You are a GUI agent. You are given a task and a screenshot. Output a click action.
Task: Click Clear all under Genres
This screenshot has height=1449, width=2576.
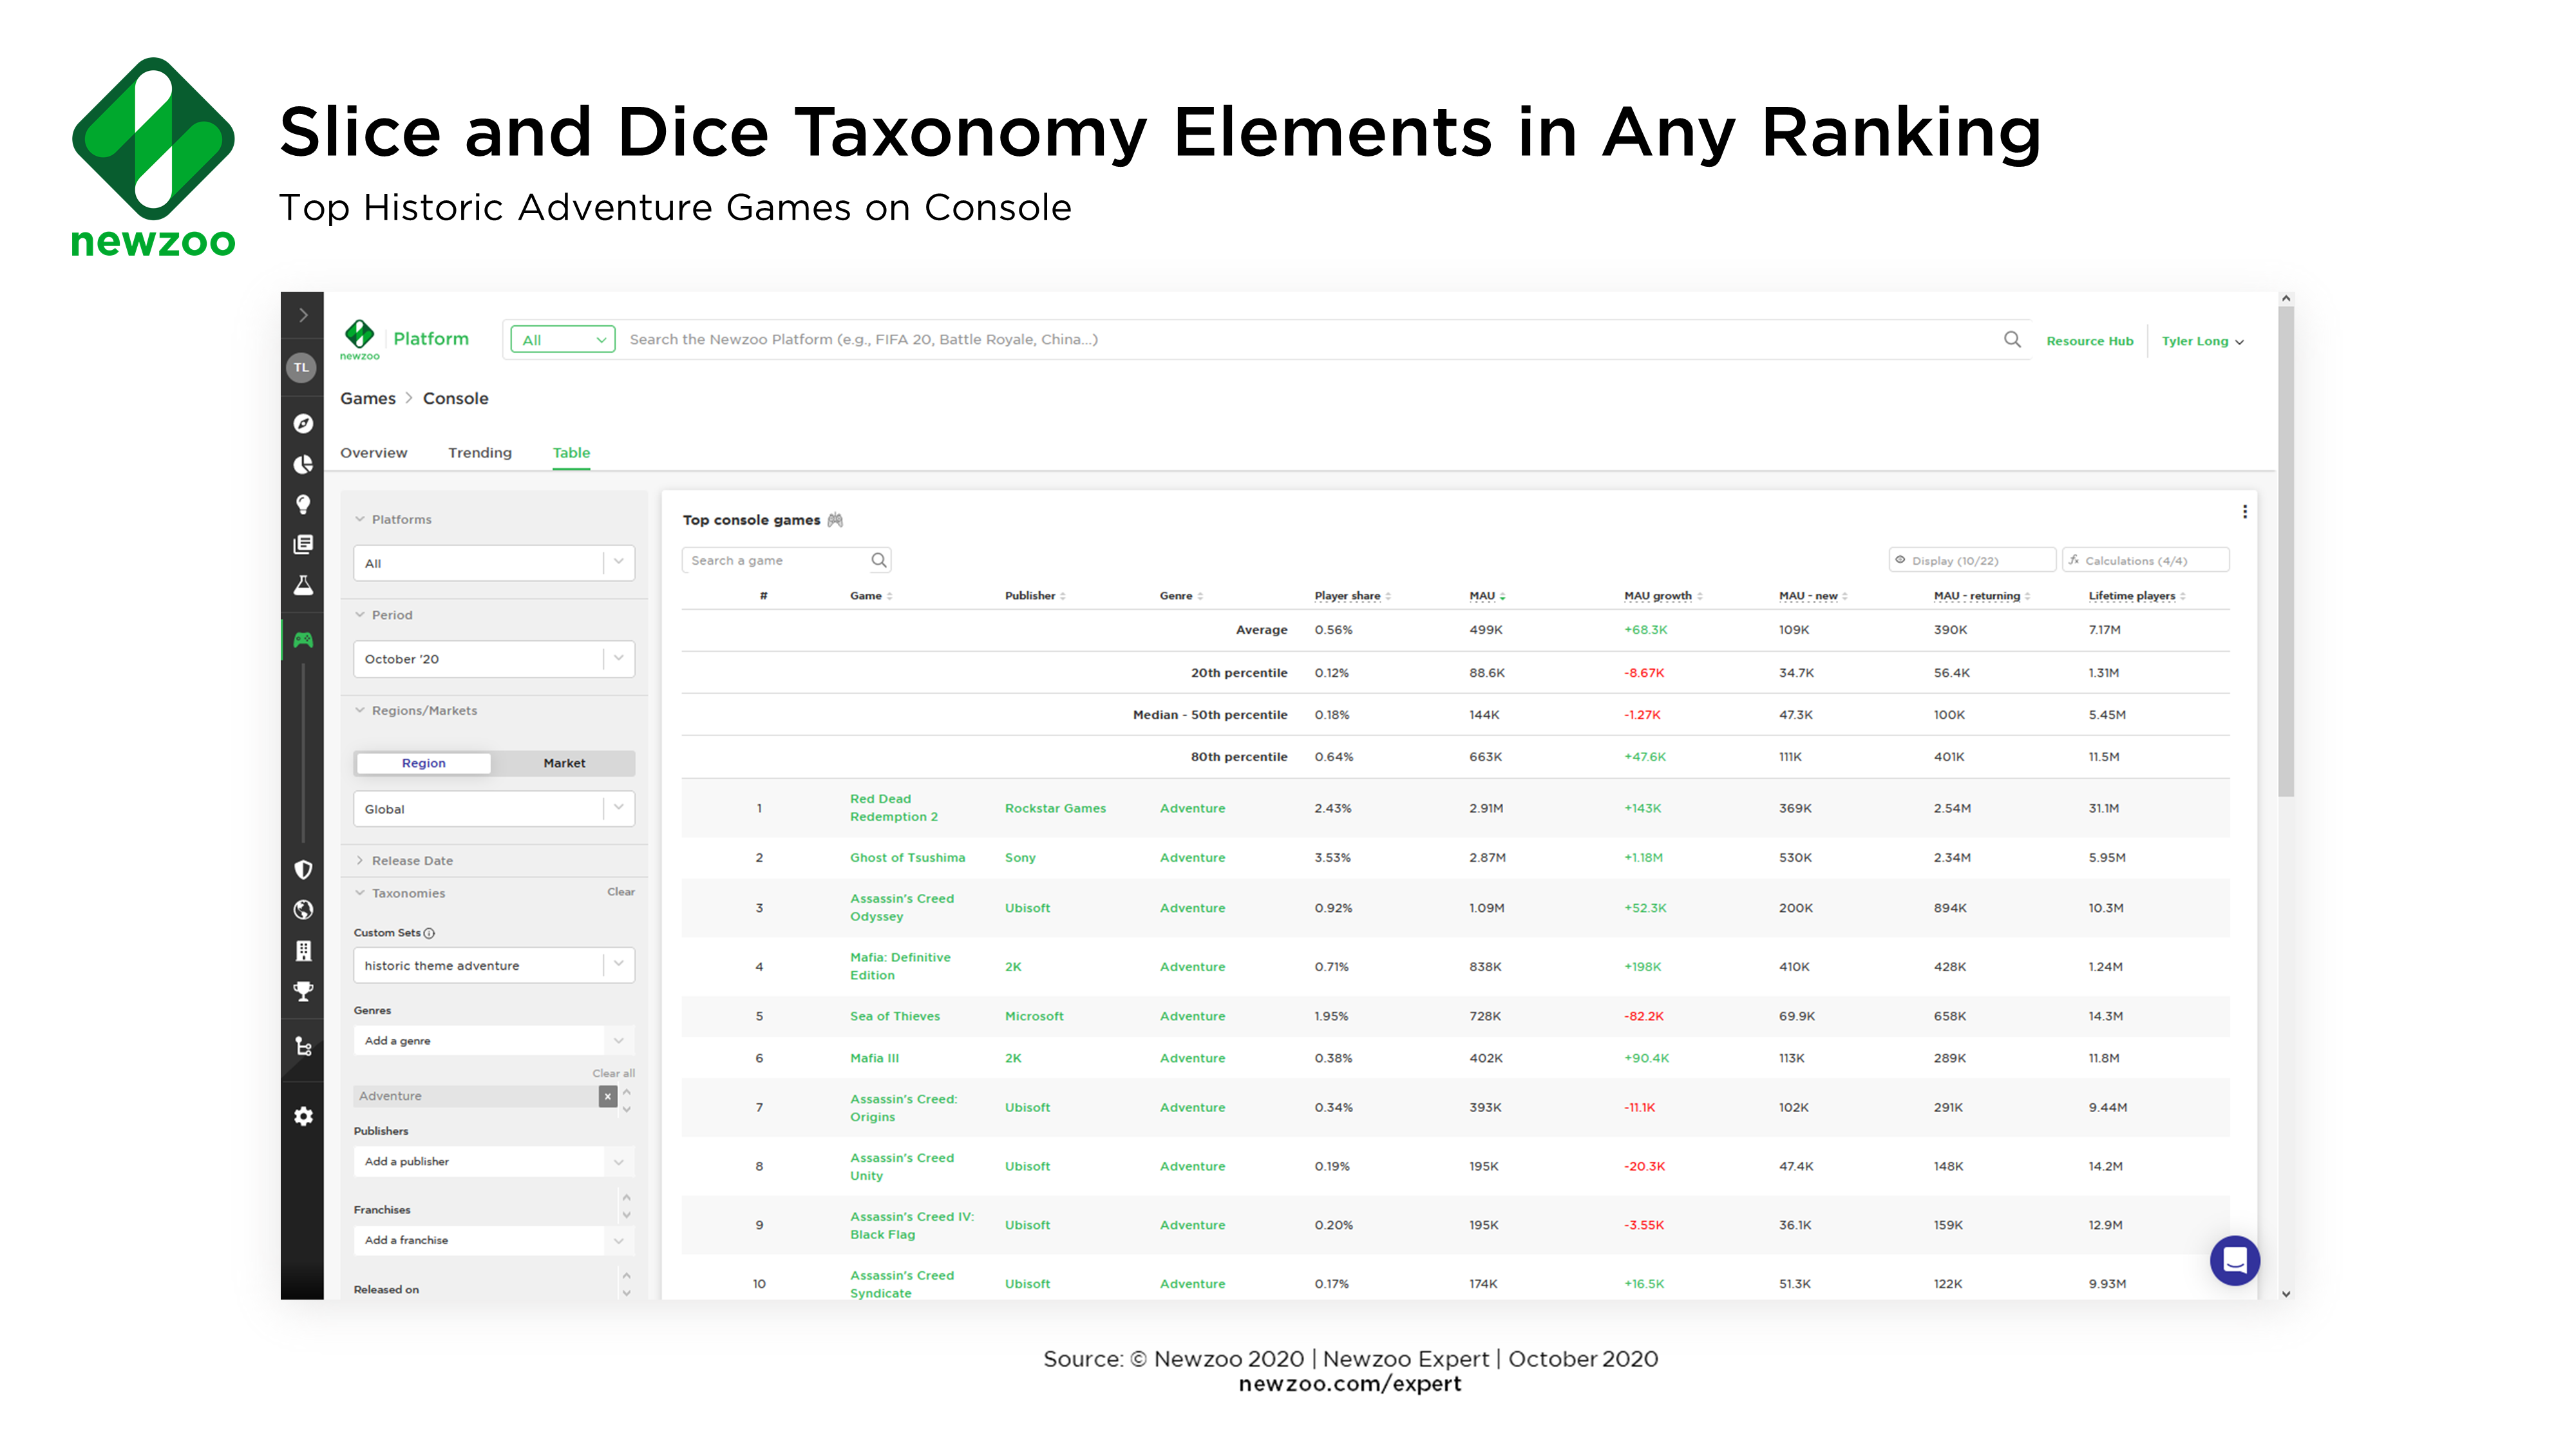[613, 1073]
